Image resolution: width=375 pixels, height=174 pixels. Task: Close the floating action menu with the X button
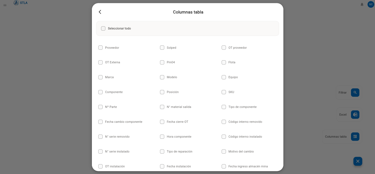pos(358,161)
